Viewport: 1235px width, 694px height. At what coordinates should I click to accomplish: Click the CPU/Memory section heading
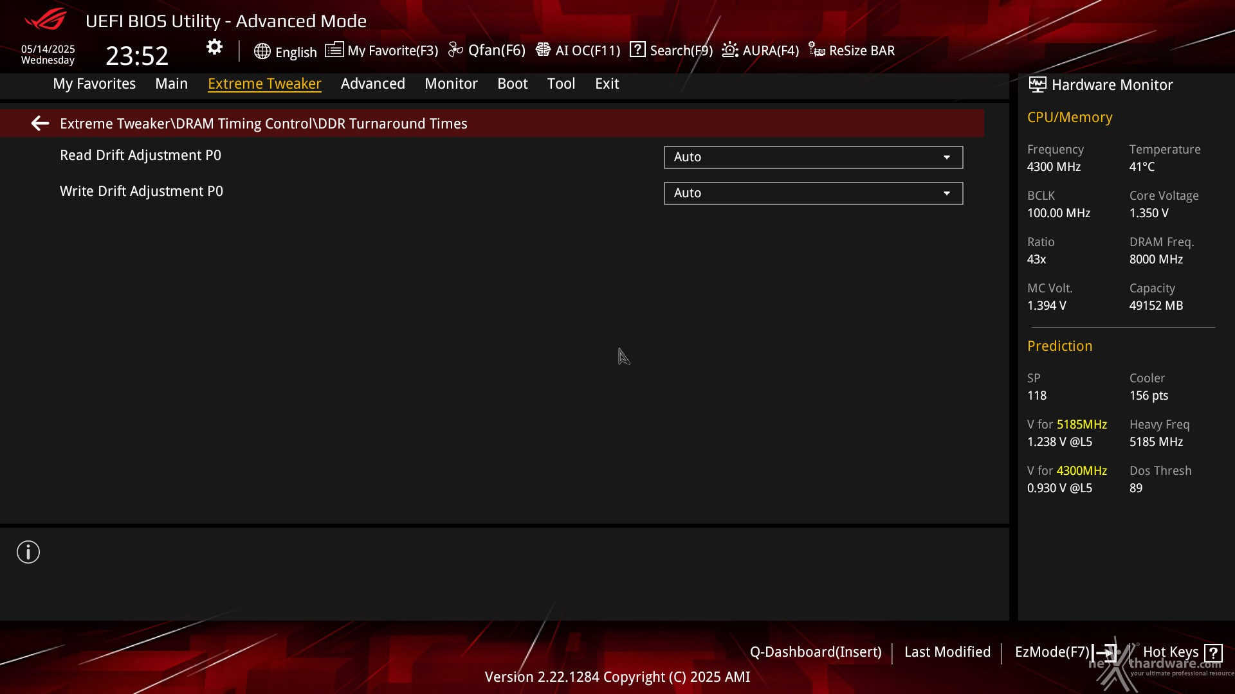(1070, 118)
